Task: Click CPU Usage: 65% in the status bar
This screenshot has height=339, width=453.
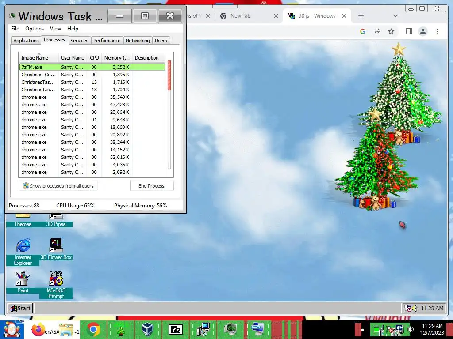Action: pos(75,206)
